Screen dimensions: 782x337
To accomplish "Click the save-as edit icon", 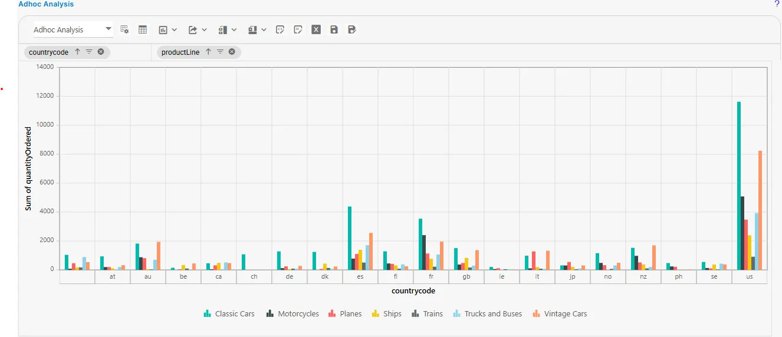I will (x=352, y=29).
